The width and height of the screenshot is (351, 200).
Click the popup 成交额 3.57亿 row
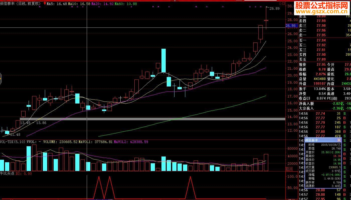323,171
